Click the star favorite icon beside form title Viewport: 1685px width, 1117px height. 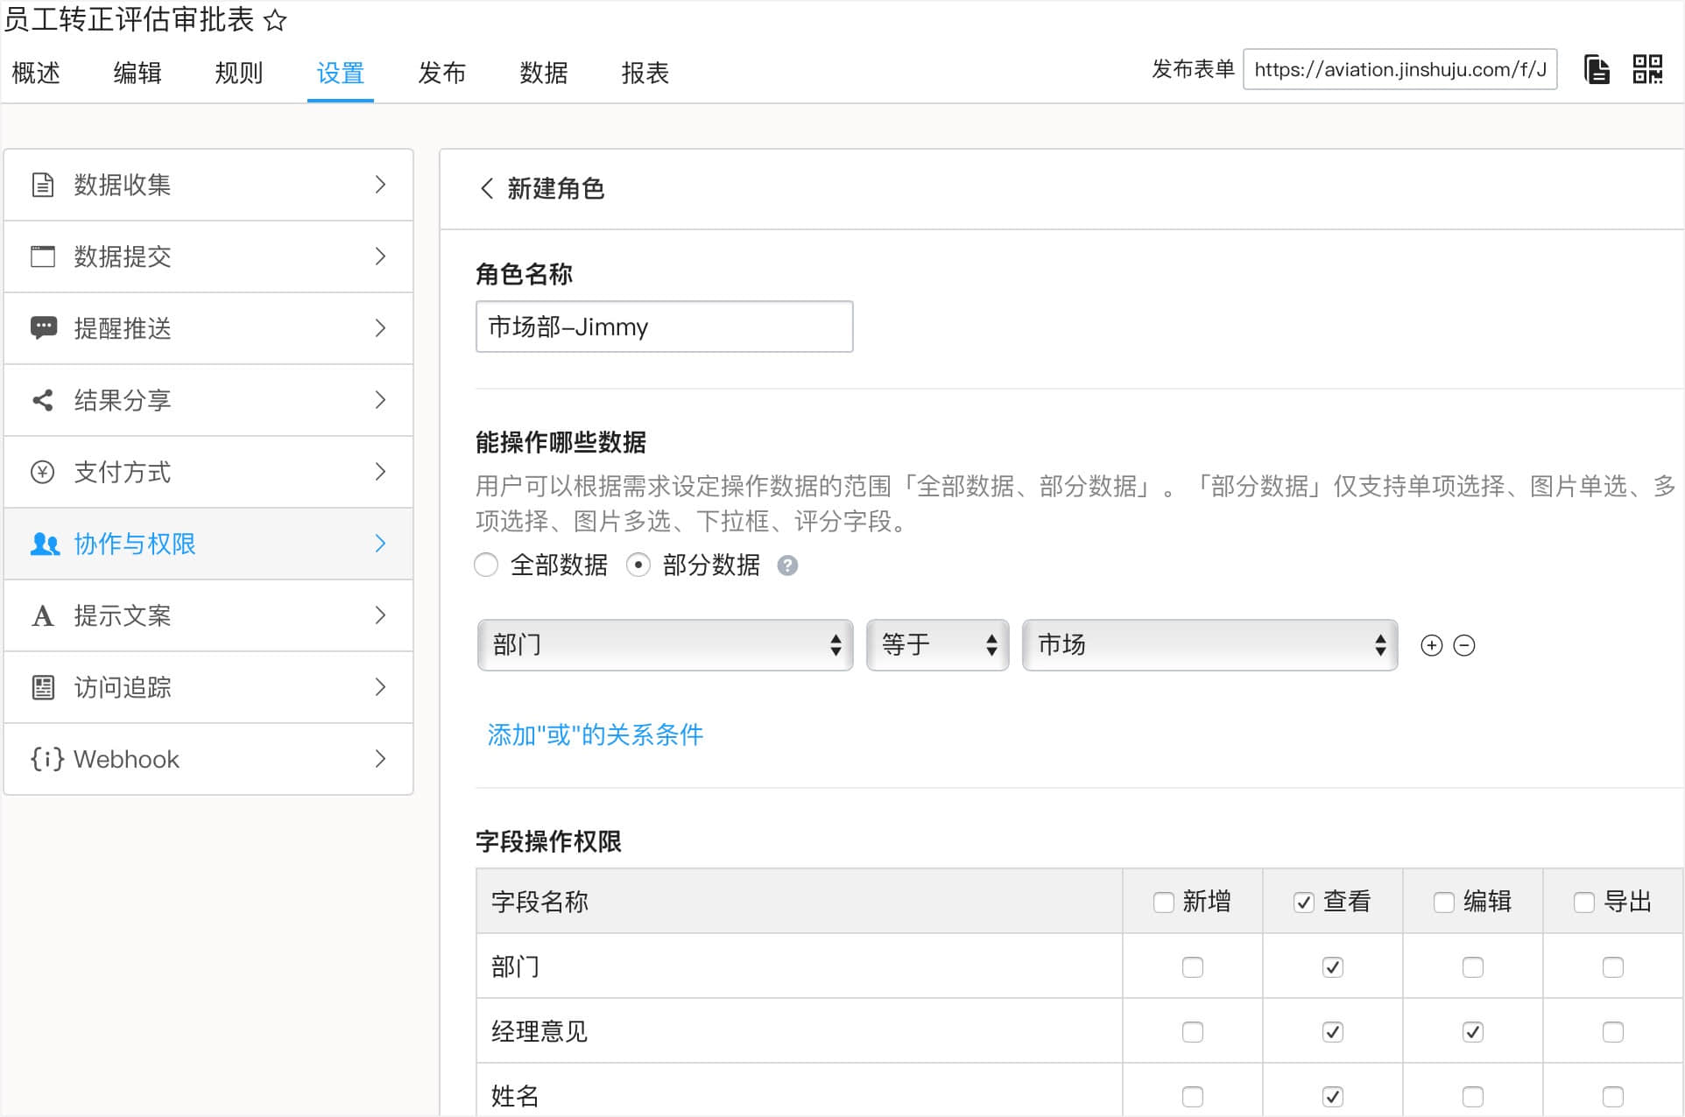pyautogui.click(x=275, y=20)
